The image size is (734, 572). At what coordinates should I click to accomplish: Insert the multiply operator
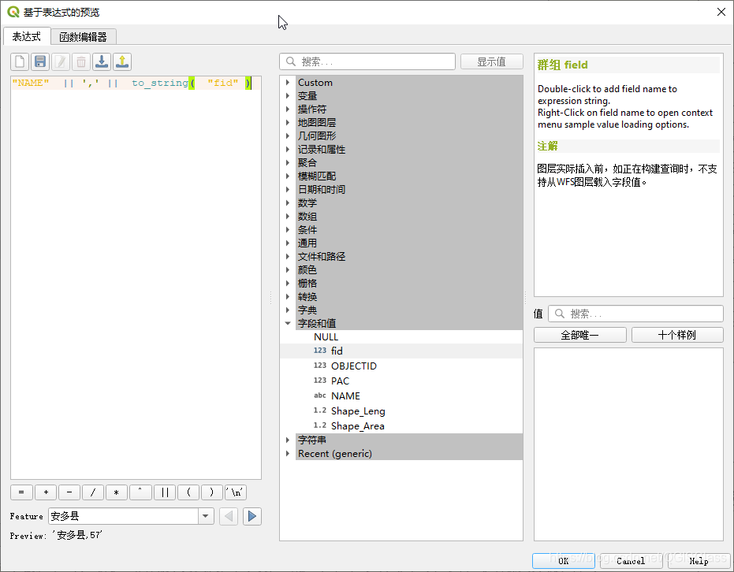117,492
